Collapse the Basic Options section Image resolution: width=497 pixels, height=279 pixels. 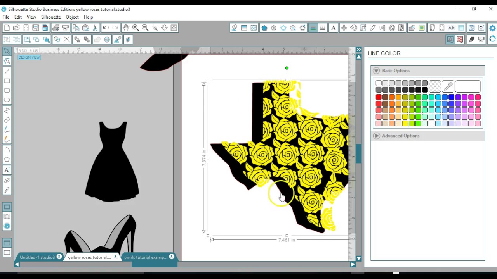tap(376, 71)
